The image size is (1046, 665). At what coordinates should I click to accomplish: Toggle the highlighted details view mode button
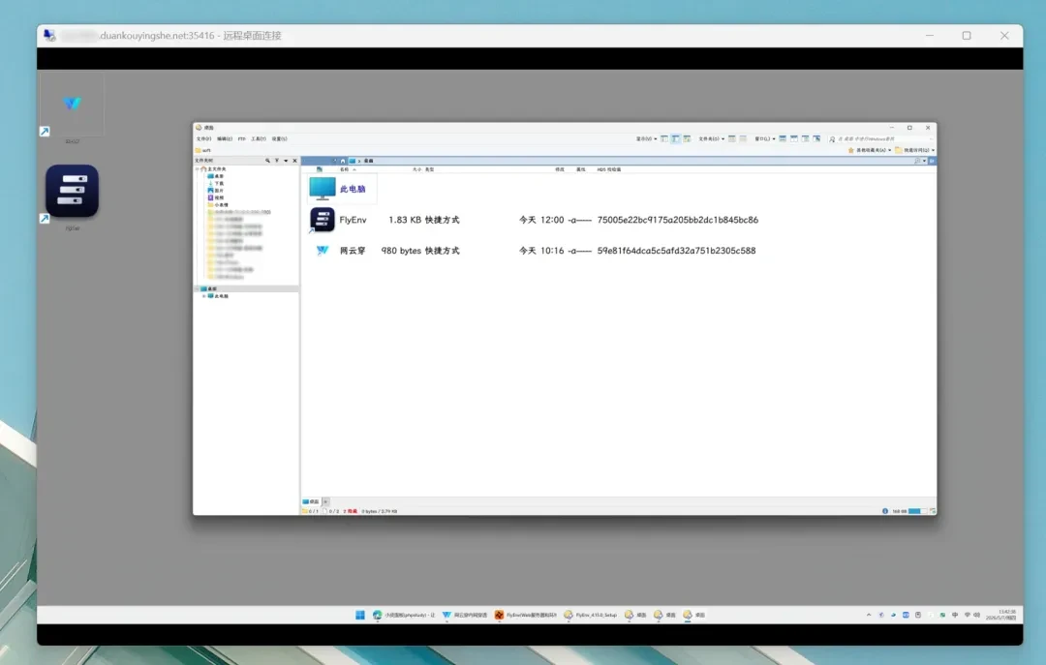tap(675, 138)
